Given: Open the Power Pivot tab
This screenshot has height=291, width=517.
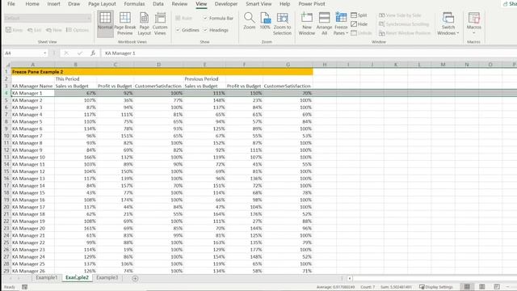Looking at the screenshot, I should [x=312, y=4].
